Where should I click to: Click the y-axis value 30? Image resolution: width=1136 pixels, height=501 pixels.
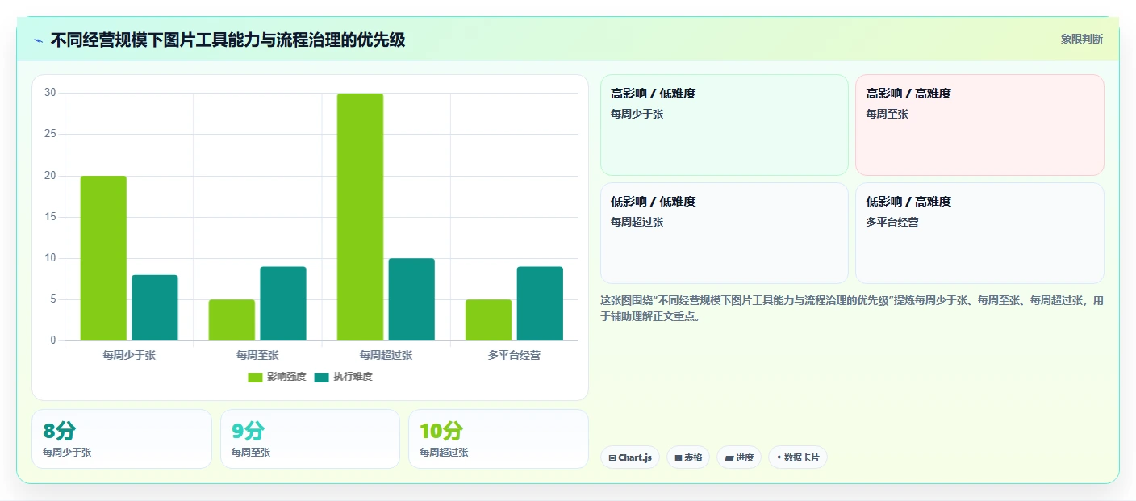point(50,93)
